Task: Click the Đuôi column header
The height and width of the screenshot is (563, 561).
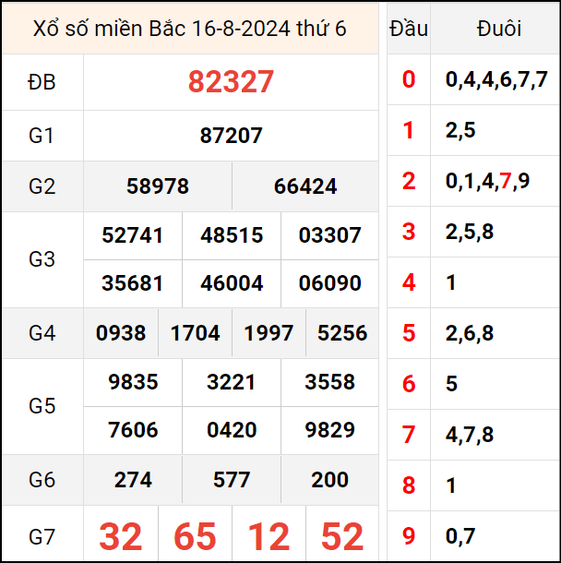Action: click(499, 29)
